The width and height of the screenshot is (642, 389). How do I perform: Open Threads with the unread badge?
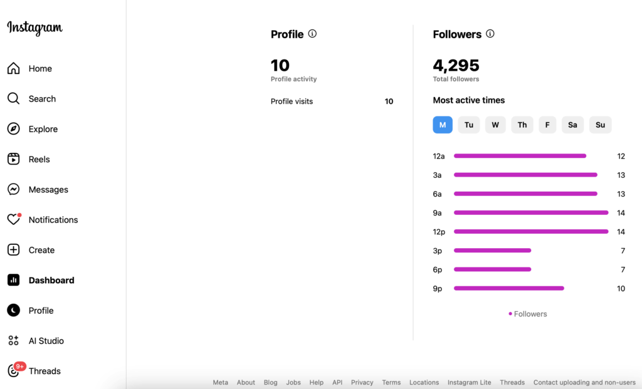coord(44,371)
